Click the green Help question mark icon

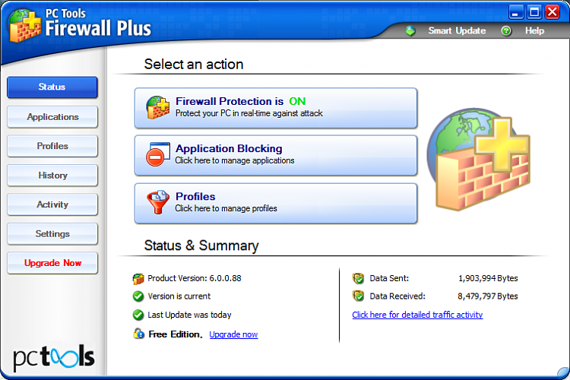pyautogui.click(x=506, y=31)
